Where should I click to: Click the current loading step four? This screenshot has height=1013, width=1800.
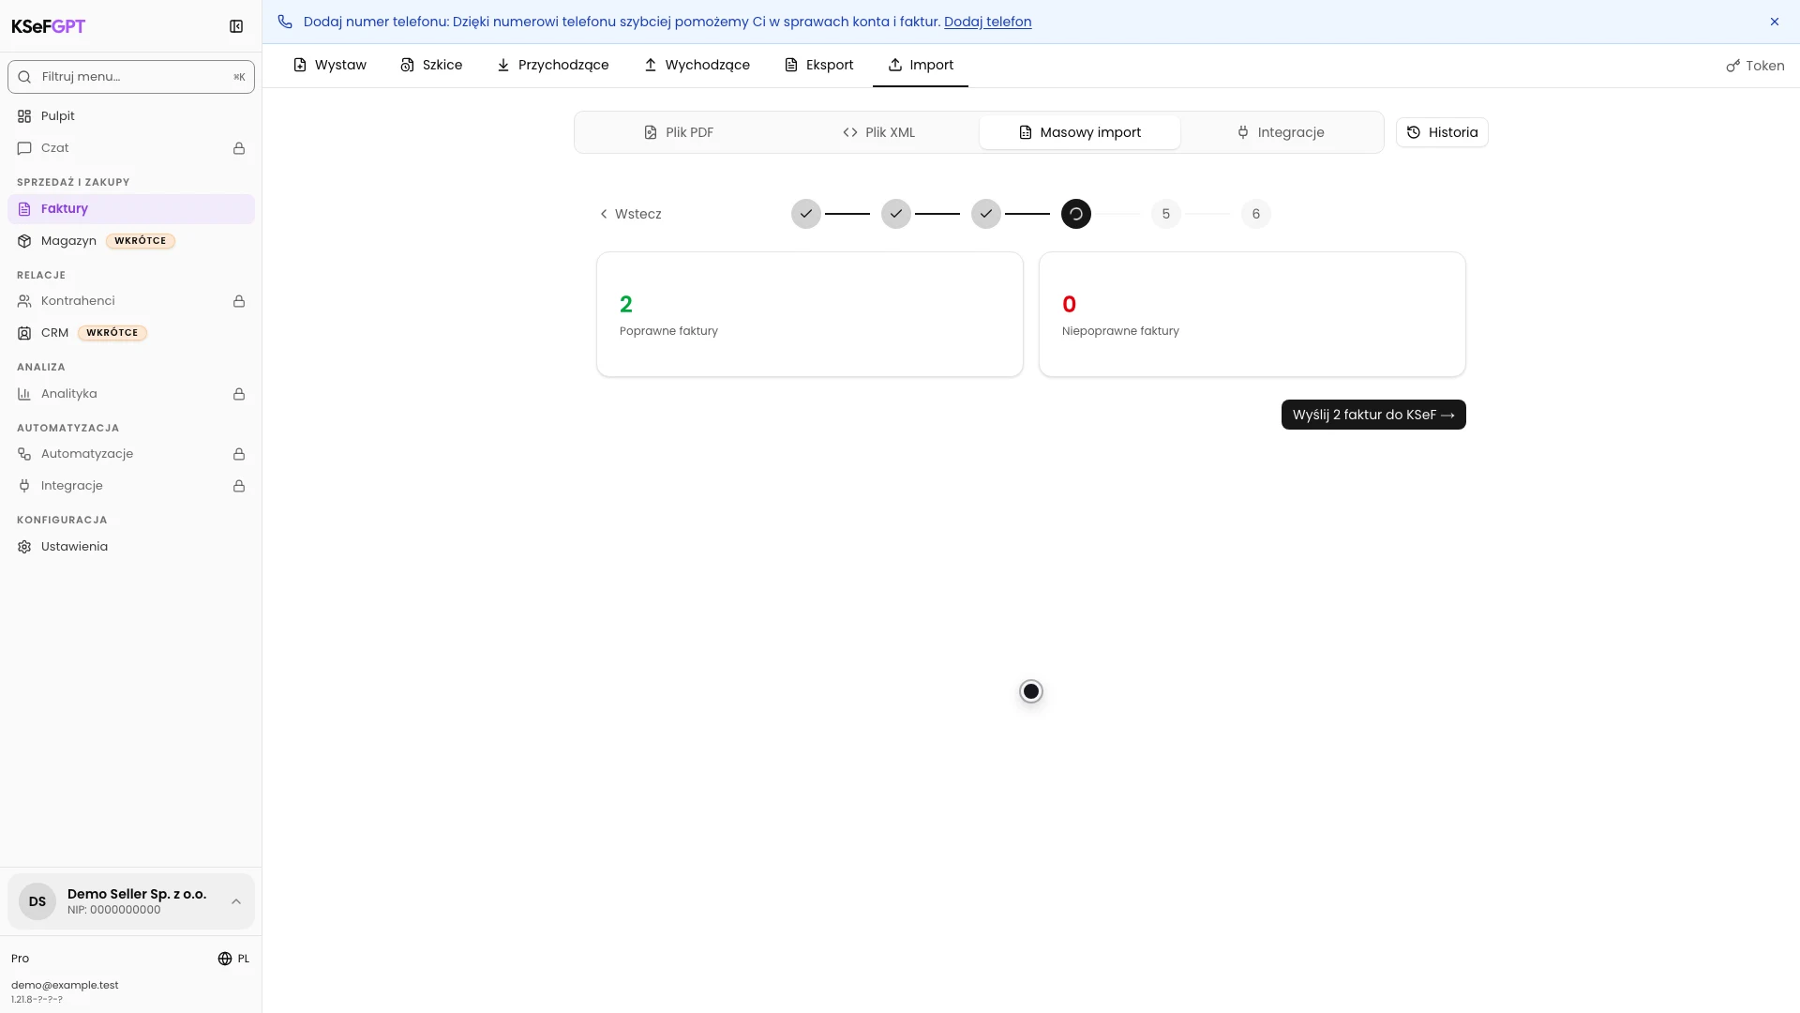coord(1076,214)
